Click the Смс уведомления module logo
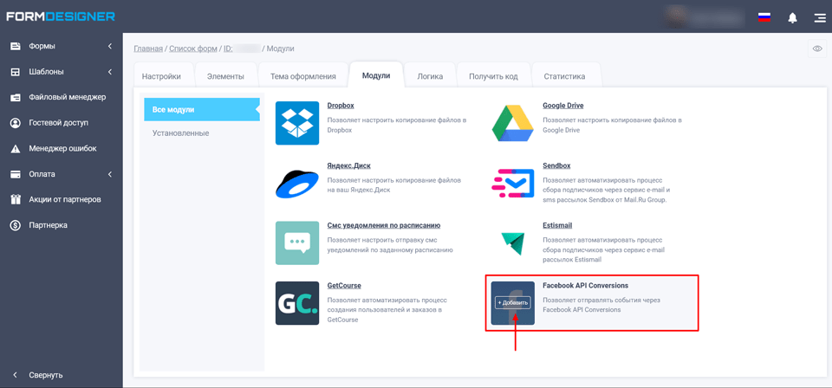832x388 pixels. pyautogui.click(x=297, y=242)
